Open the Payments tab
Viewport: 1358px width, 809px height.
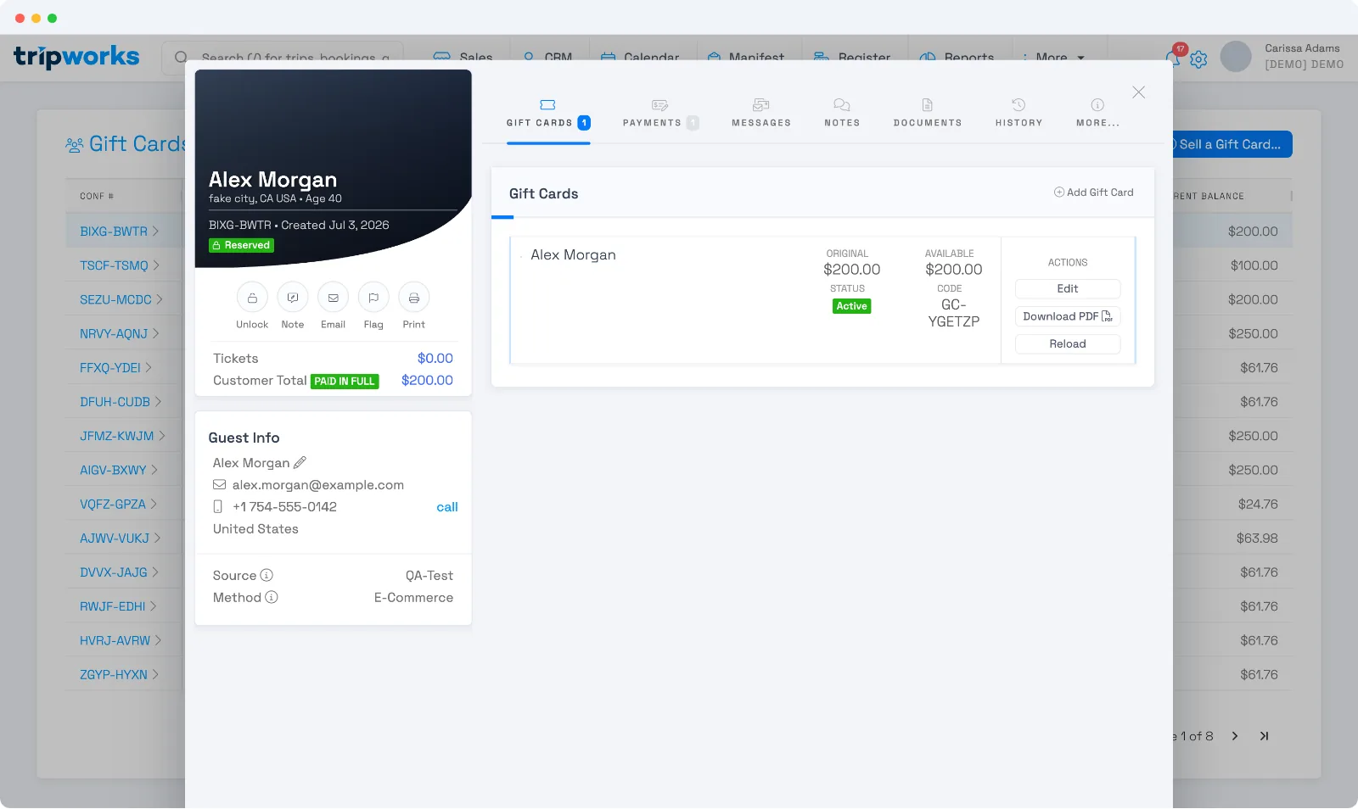click(660, 114)
